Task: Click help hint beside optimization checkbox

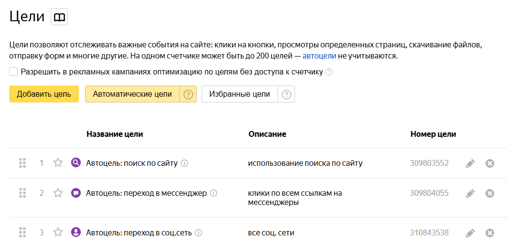Action: pyautogui.click(x=329, y=72)
